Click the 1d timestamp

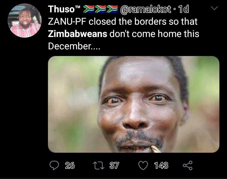coord(183,9)
